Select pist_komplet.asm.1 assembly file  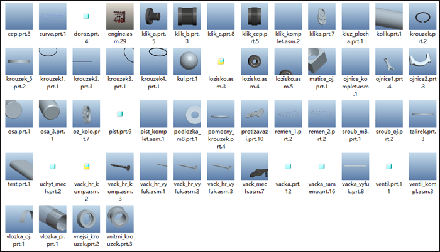tap(153, 113)
